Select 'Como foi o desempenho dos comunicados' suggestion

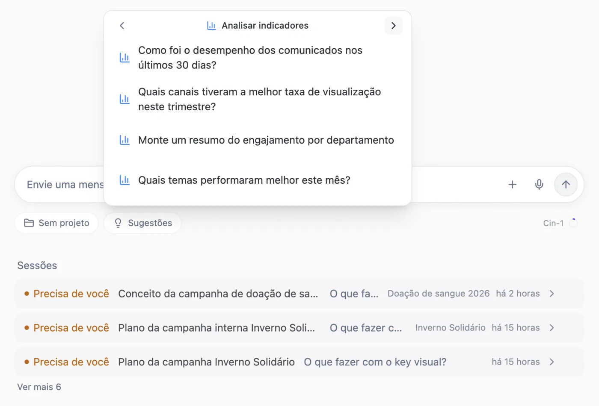click(x=258, y=58)
